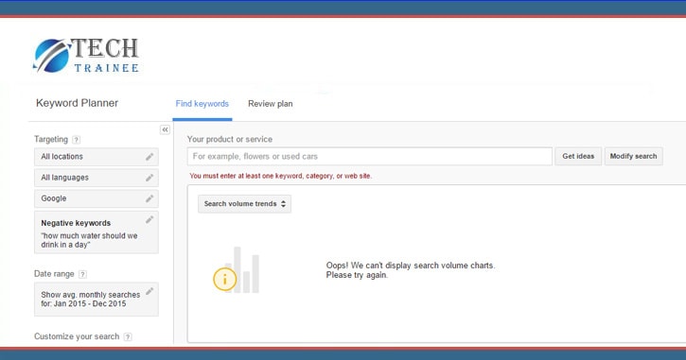This screenshot has height=360, width=686.
Task: Click the Targeting section label
Action: point(51,139)
